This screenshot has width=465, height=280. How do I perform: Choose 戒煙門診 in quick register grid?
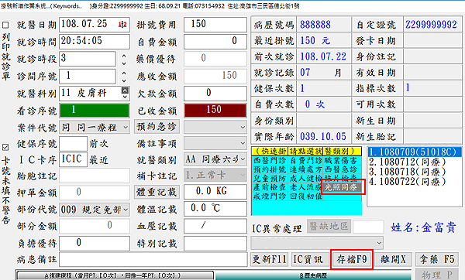(270, 196)
